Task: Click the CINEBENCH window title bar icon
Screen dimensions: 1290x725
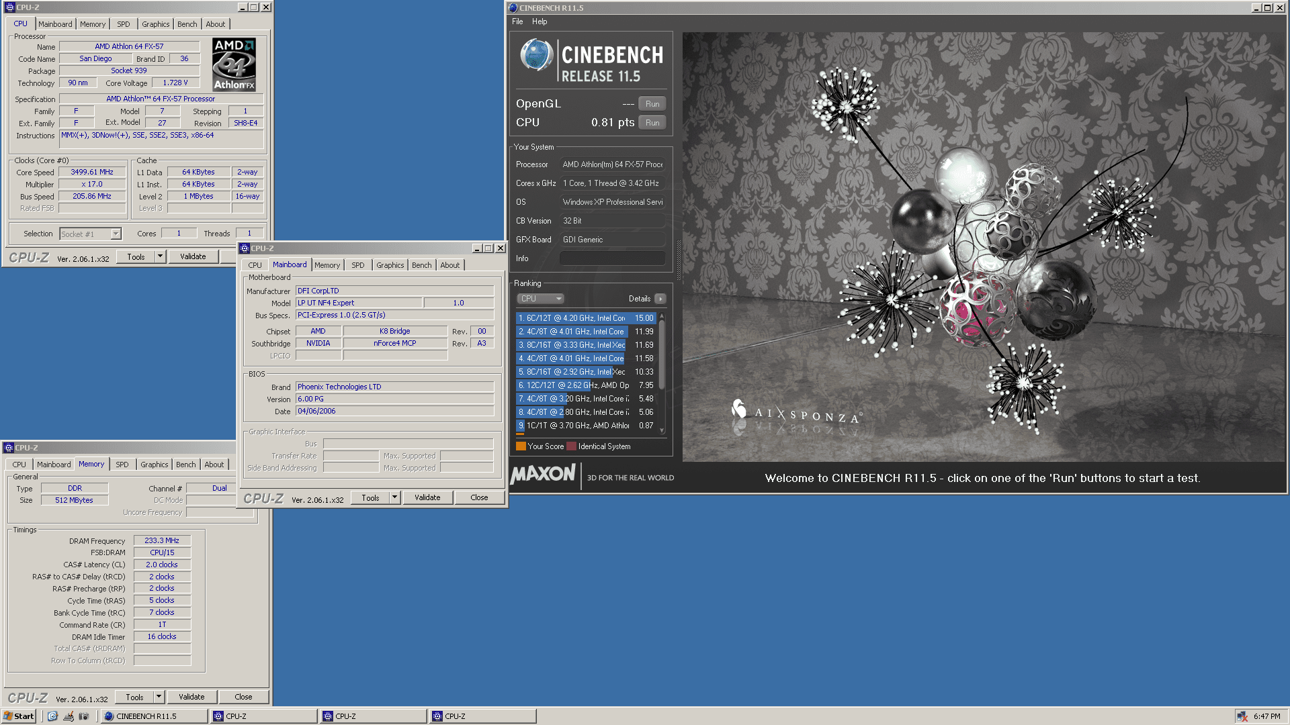Action: [x=513, y=8]
